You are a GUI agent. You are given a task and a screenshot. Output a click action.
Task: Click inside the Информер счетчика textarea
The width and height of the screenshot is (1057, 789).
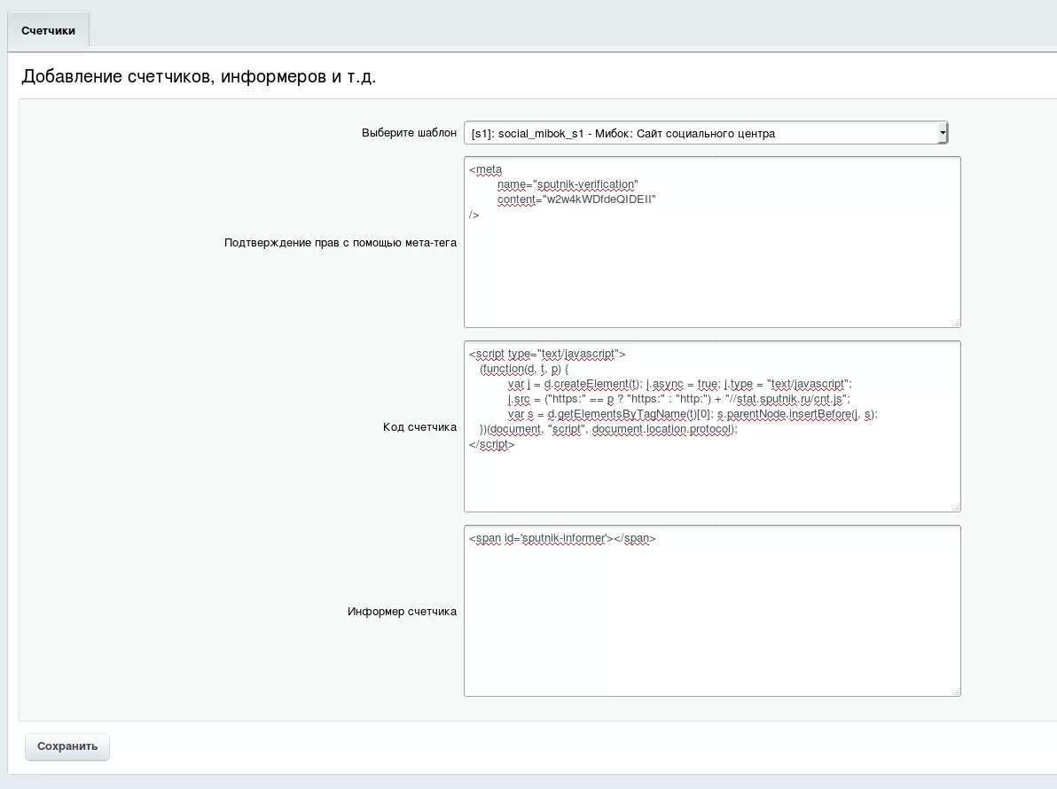[x=712, y=611]
